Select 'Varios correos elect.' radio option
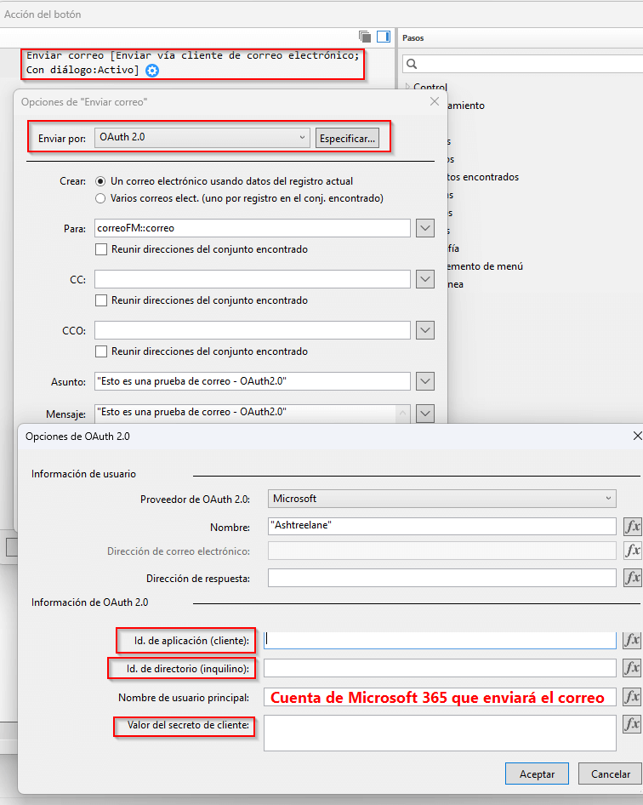The image size is (643, 805). [101, 198]
